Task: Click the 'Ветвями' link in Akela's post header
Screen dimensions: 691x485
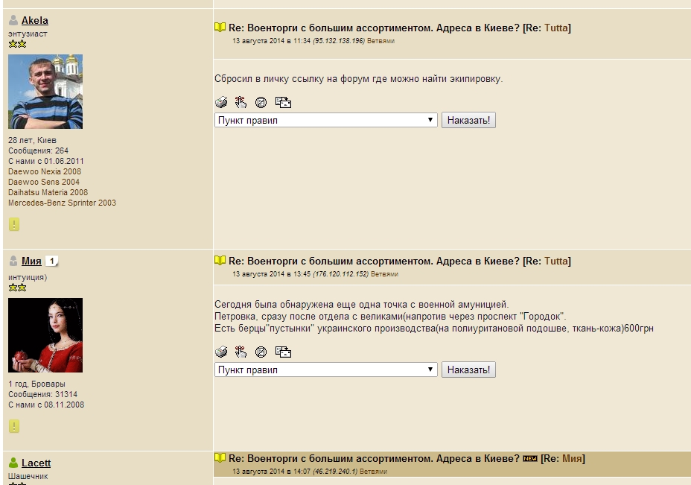Action: (381, 41)
